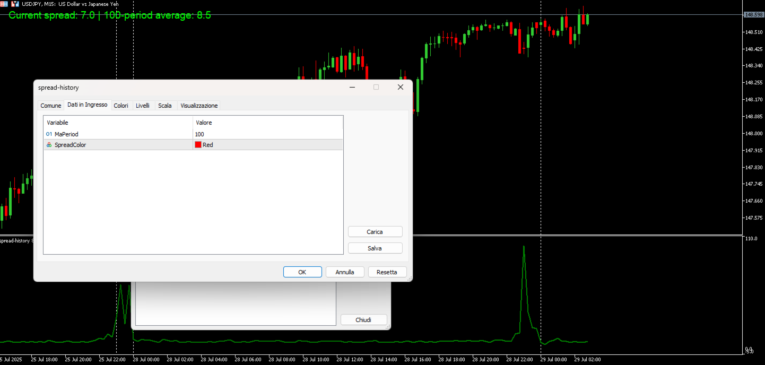Click the red SpreadColor swatch

198,144
